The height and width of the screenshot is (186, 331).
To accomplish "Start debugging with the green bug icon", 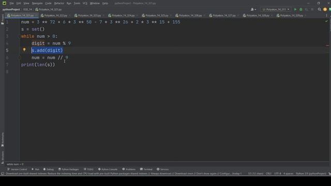I will pos(301,9).
